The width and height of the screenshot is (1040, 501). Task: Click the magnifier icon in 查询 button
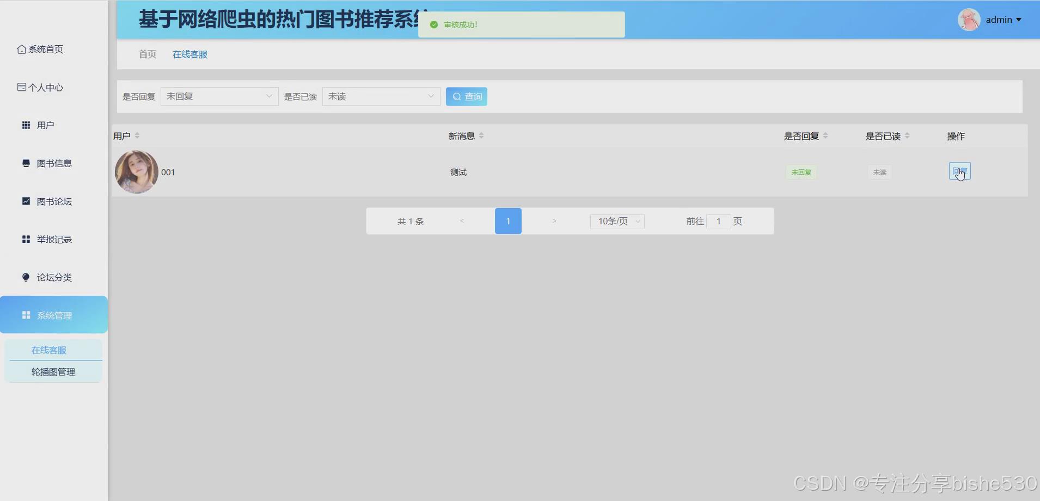(x=457, y=96)
